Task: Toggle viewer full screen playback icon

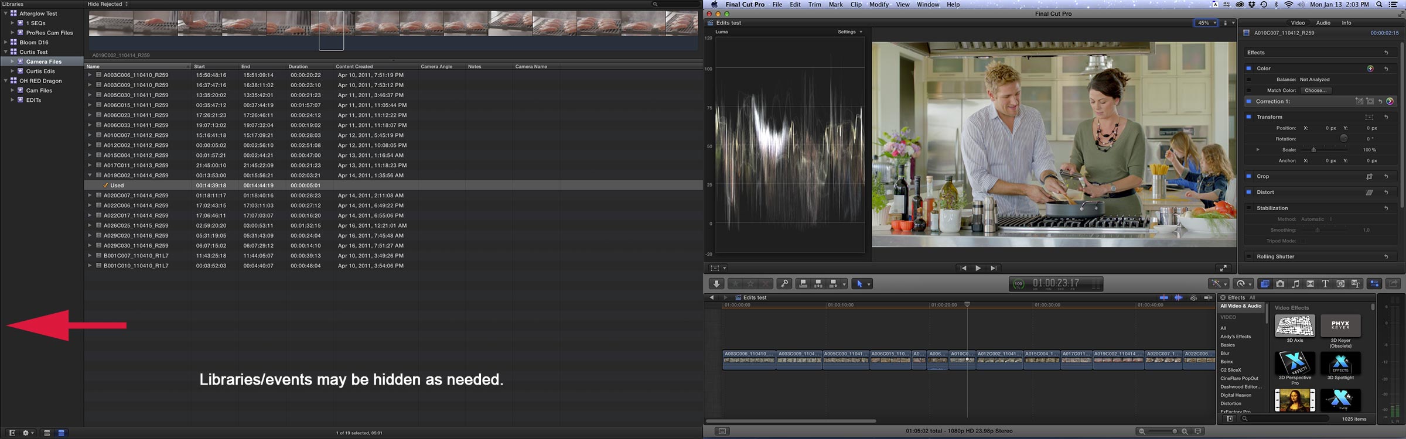Action: [x=1223, y=268]
